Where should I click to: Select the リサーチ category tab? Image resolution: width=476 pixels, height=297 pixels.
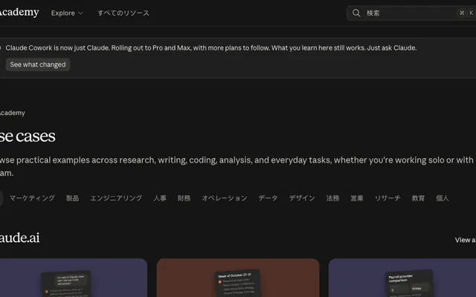[387, 198]
